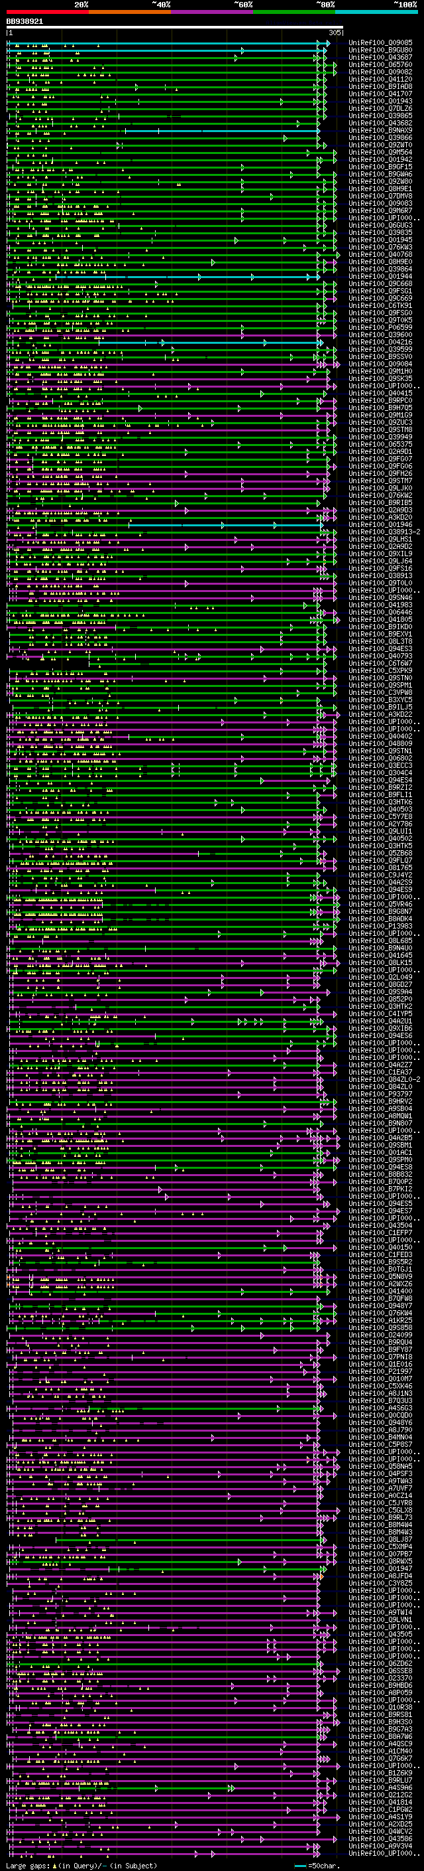
Task: Click the green ~80% identity legend segment
Action: 294,12
